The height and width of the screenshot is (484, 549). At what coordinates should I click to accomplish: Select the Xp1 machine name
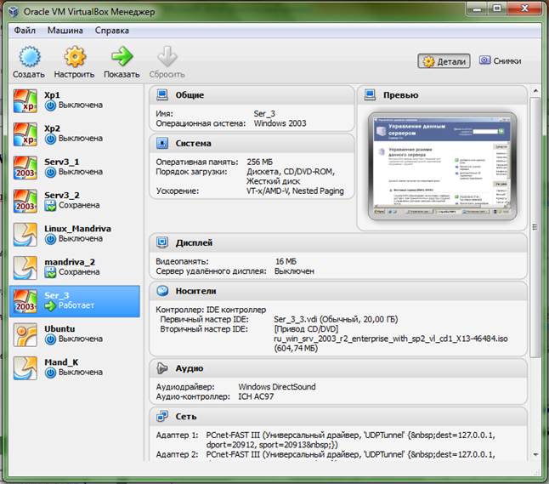pos(52,95)
